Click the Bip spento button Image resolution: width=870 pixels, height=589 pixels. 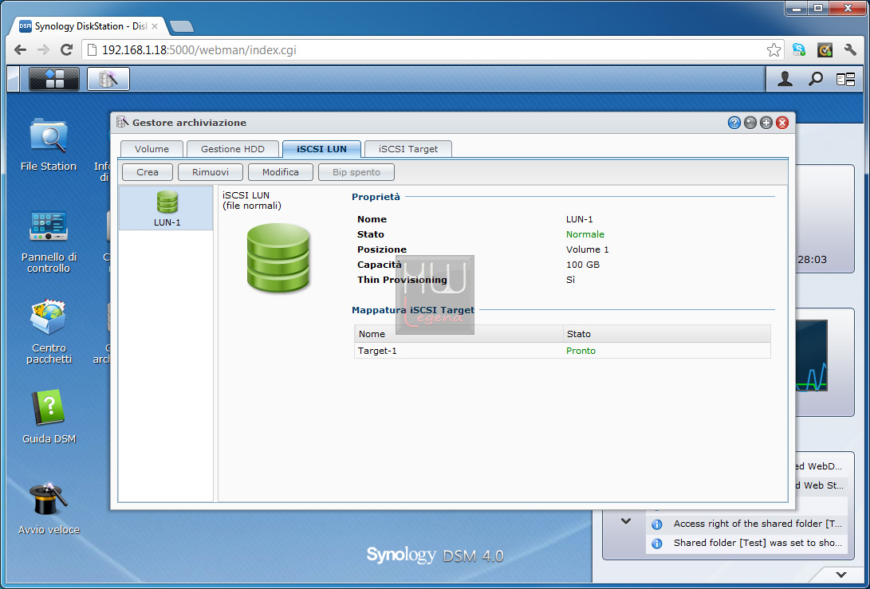(x=356, y=172)
